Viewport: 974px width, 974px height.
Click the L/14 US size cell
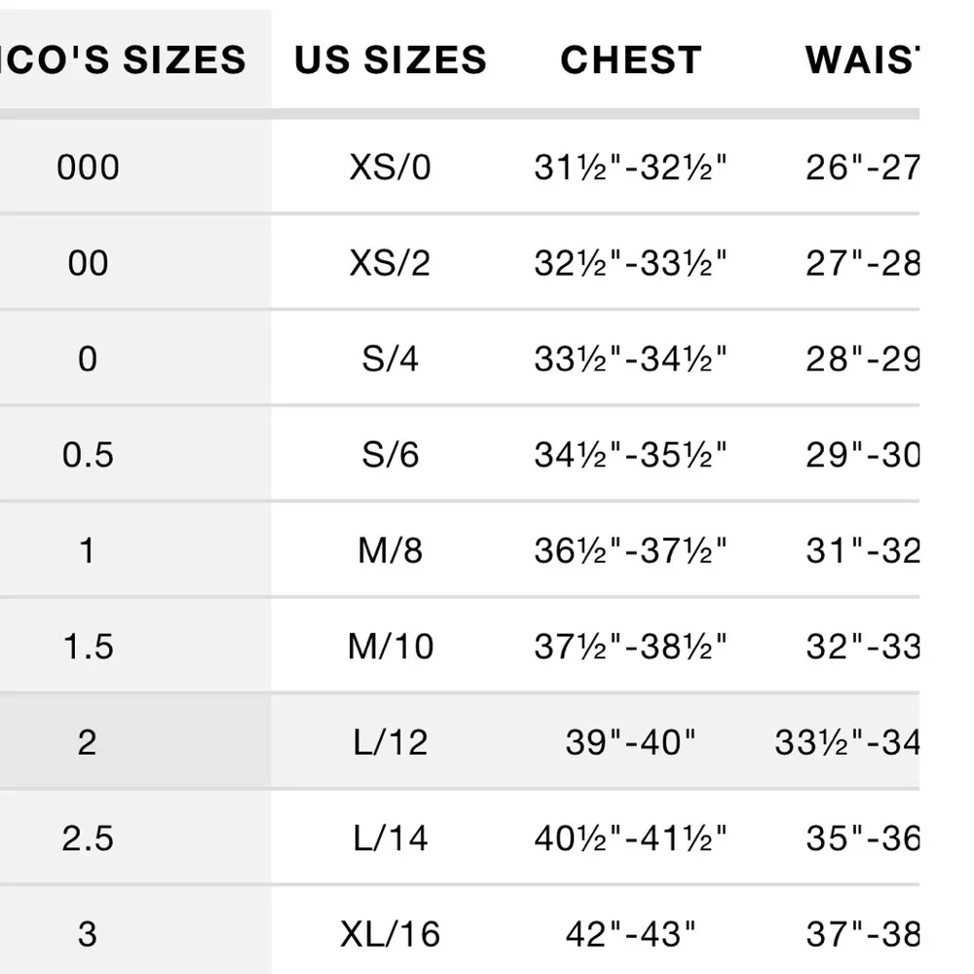click(390, 838)
